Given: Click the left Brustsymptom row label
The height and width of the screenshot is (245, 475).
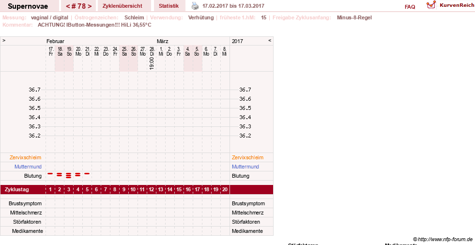Looking at the screenshot, I should (x=25, y=203).
